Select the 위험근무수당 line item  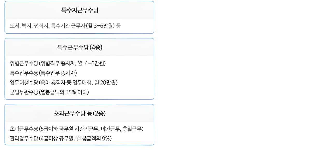pyautogui.click(x=58, y=63)
